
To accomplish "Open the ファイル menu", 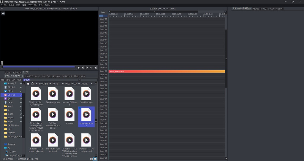I will 4,5.
